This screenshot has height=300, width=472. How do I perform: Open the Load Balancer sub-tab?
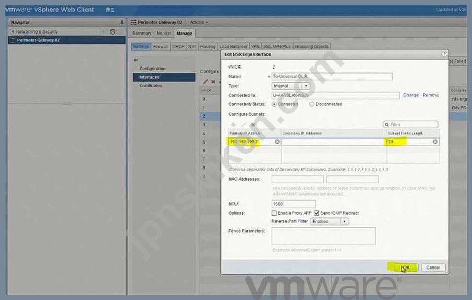click(x=233, y=46)
